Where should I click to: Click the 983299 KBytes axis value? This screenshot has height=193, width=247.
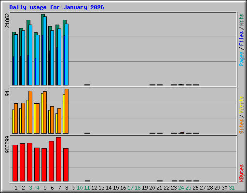[7, 144]
